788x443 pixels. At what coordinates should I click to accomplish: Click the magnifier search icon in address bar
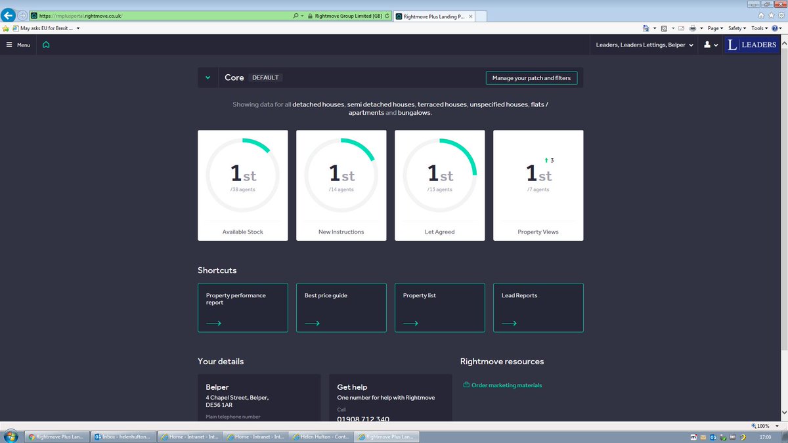click(296, 15)
